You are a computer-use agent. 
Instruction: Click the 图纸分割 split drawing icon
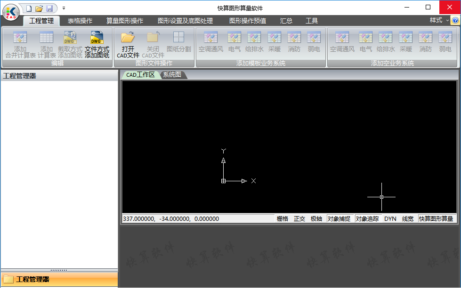pos(179,37)
